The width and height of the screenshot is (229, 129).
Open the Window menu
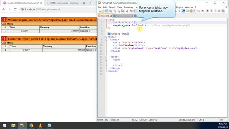pos(189,7)
